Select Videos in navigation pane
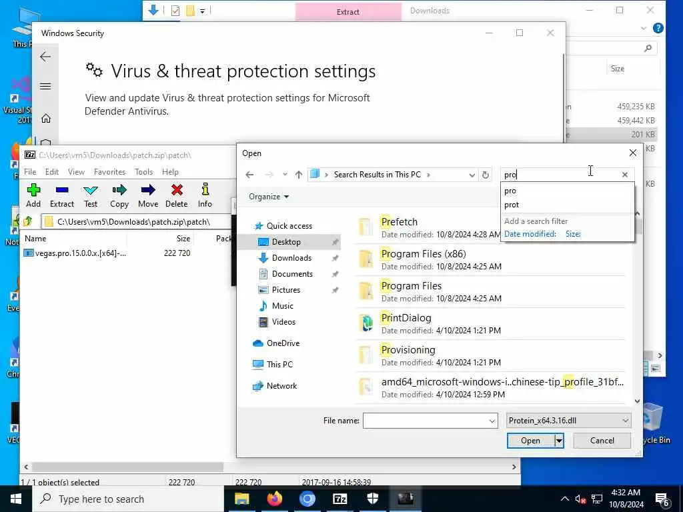The width and height of the screenshot is (683, 512). click(x=283, y=322)
